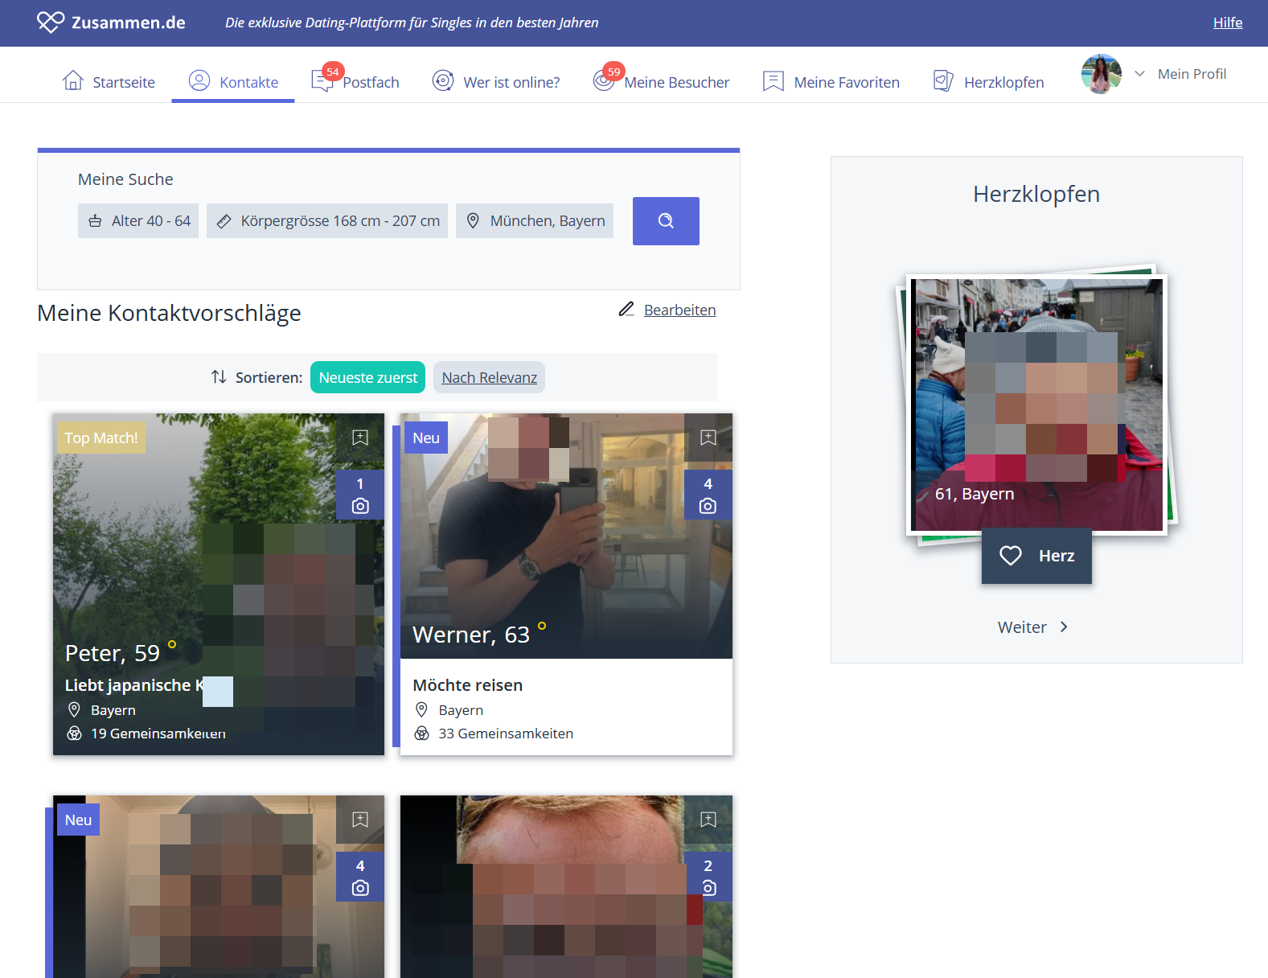
Task: Sort suggestions by Nach Relevanz
Action: [x=490, y=378]
